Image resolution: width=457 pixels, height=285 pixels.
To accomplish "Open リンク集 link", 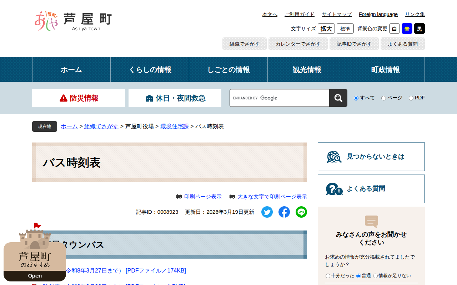I will tap(415, 14).
